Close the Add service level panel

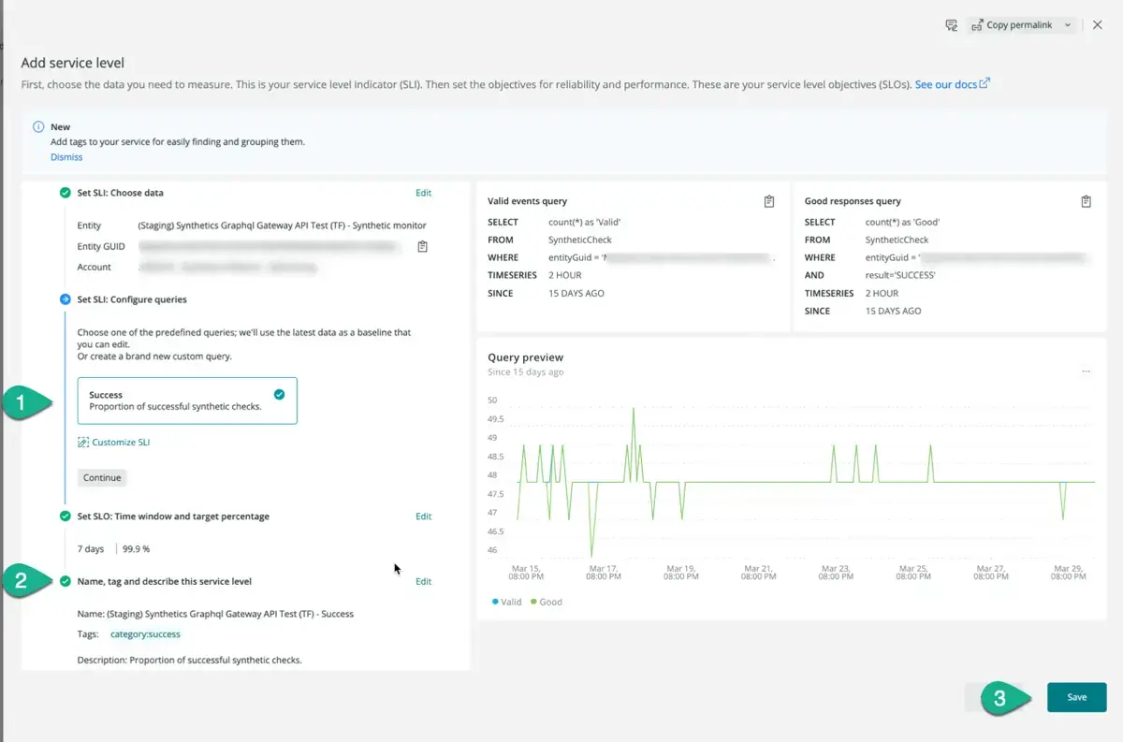click(x=1098, y=25)
